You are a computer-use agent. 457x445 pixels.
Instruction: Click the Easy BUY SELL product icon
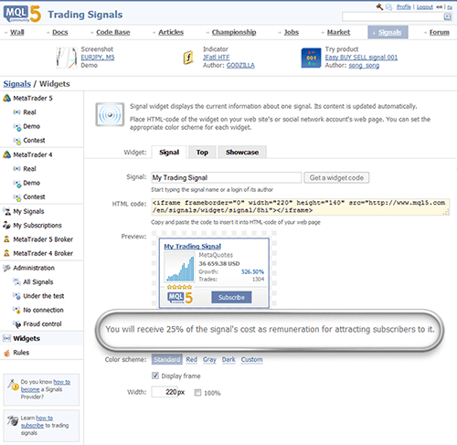(311, 58)
